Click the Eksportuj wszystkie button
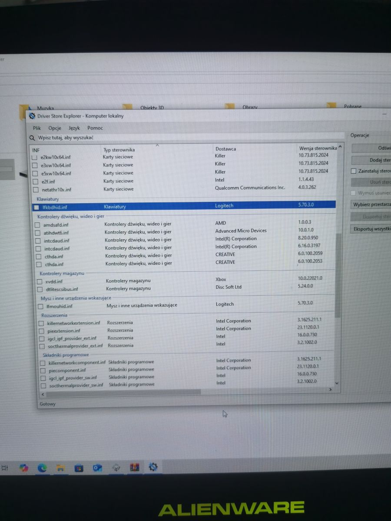The height and width of the screenshot is (521, 391). click(x=371, y=229)
